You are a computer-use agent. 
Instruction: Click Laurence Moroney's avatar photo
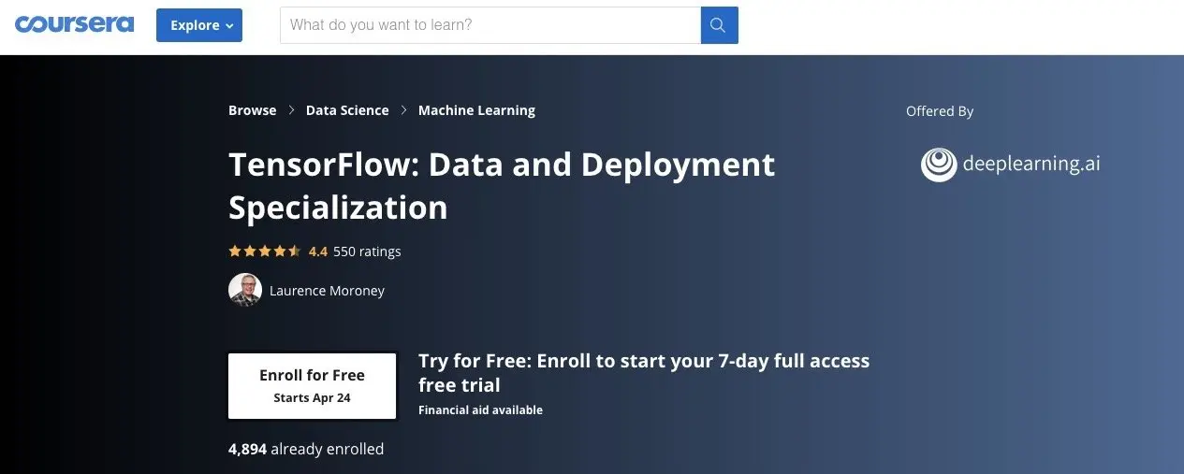point(245,290)
